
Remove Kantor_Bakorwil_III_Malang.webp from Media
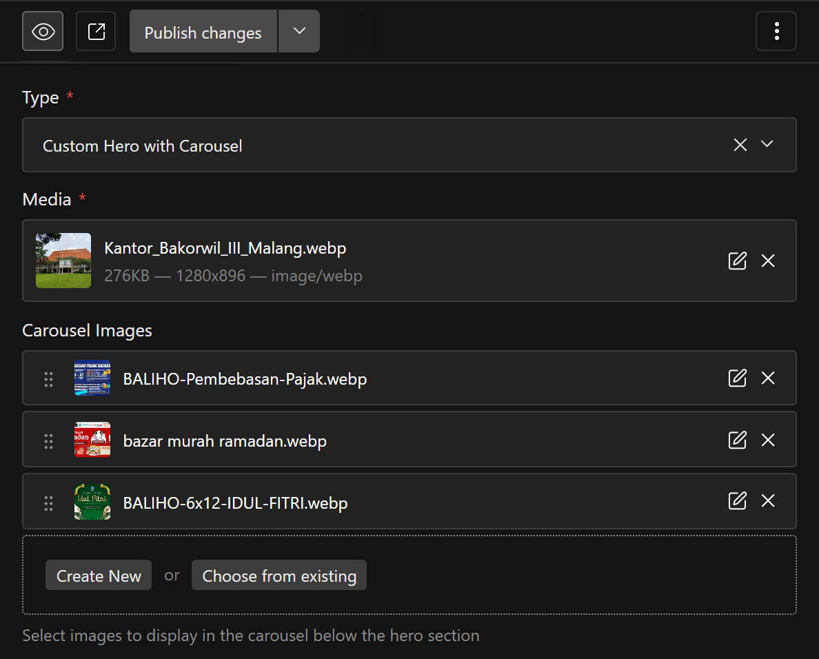click(x=768, y=261)
